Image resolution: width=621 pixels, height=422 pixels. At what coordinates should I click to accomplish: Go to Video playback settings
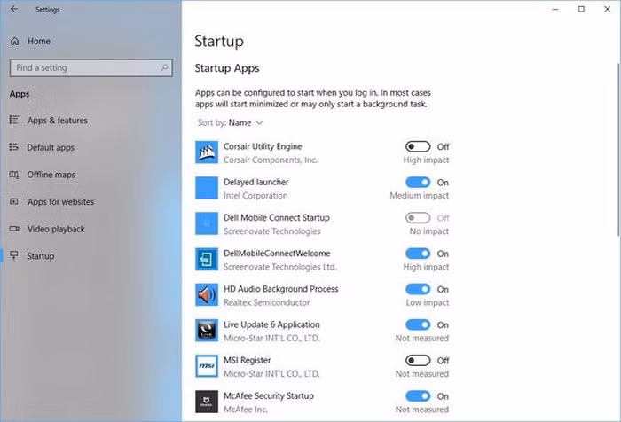[56, 229]
